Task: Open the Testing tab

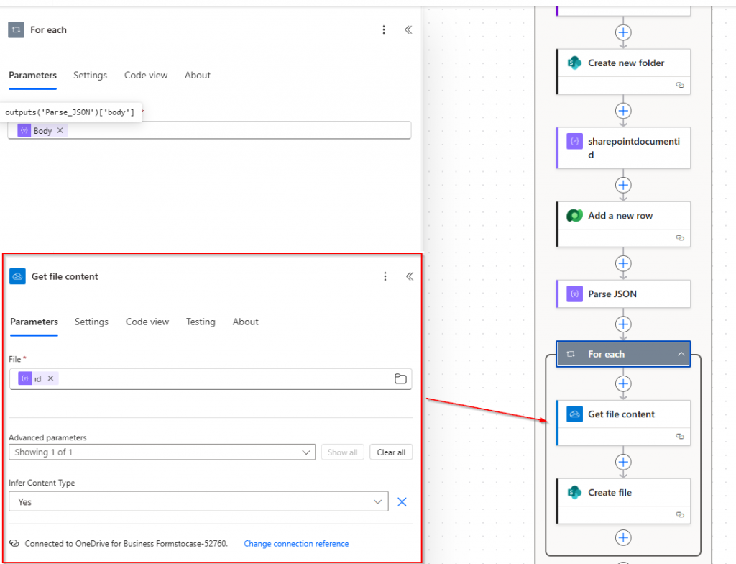Action: tap(201, 322)
